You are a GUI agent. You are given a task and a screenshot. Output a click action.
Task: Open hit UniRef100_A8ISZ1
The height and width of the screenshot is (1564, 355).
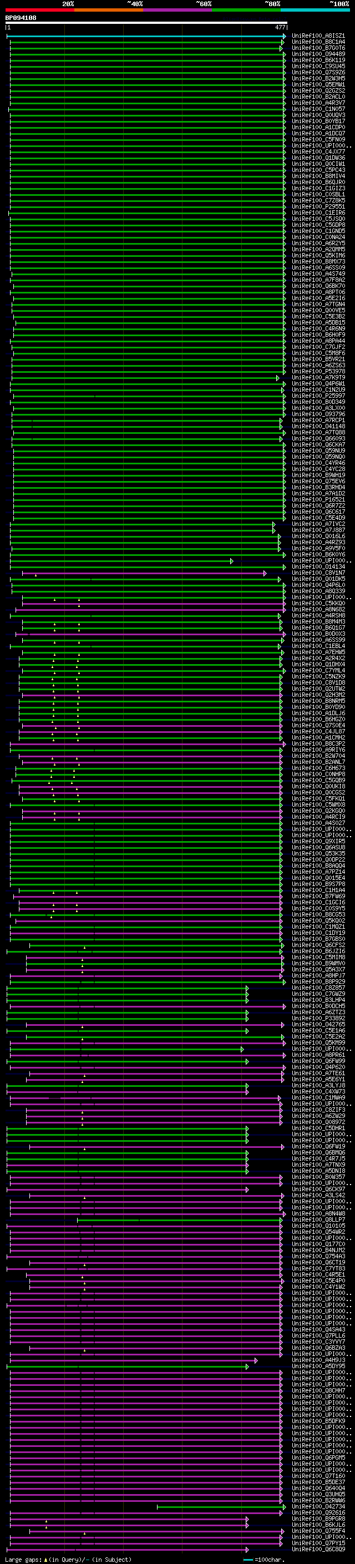click(x=318, y=36)
